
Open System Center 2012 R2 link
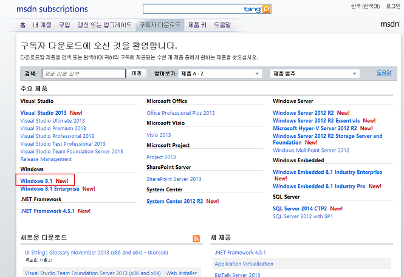(x=175, y=201)
